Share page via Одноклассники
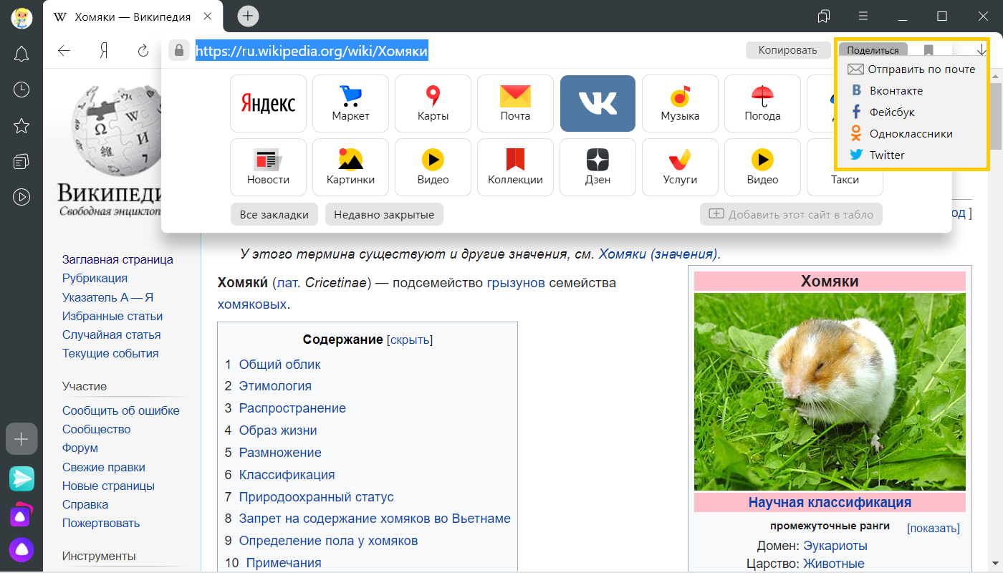 pyautogui.click(x=901, y=134)
